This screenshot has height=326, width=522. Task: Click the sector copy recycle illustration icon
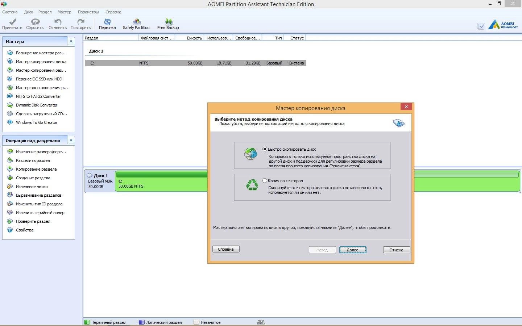pos(252,185)
